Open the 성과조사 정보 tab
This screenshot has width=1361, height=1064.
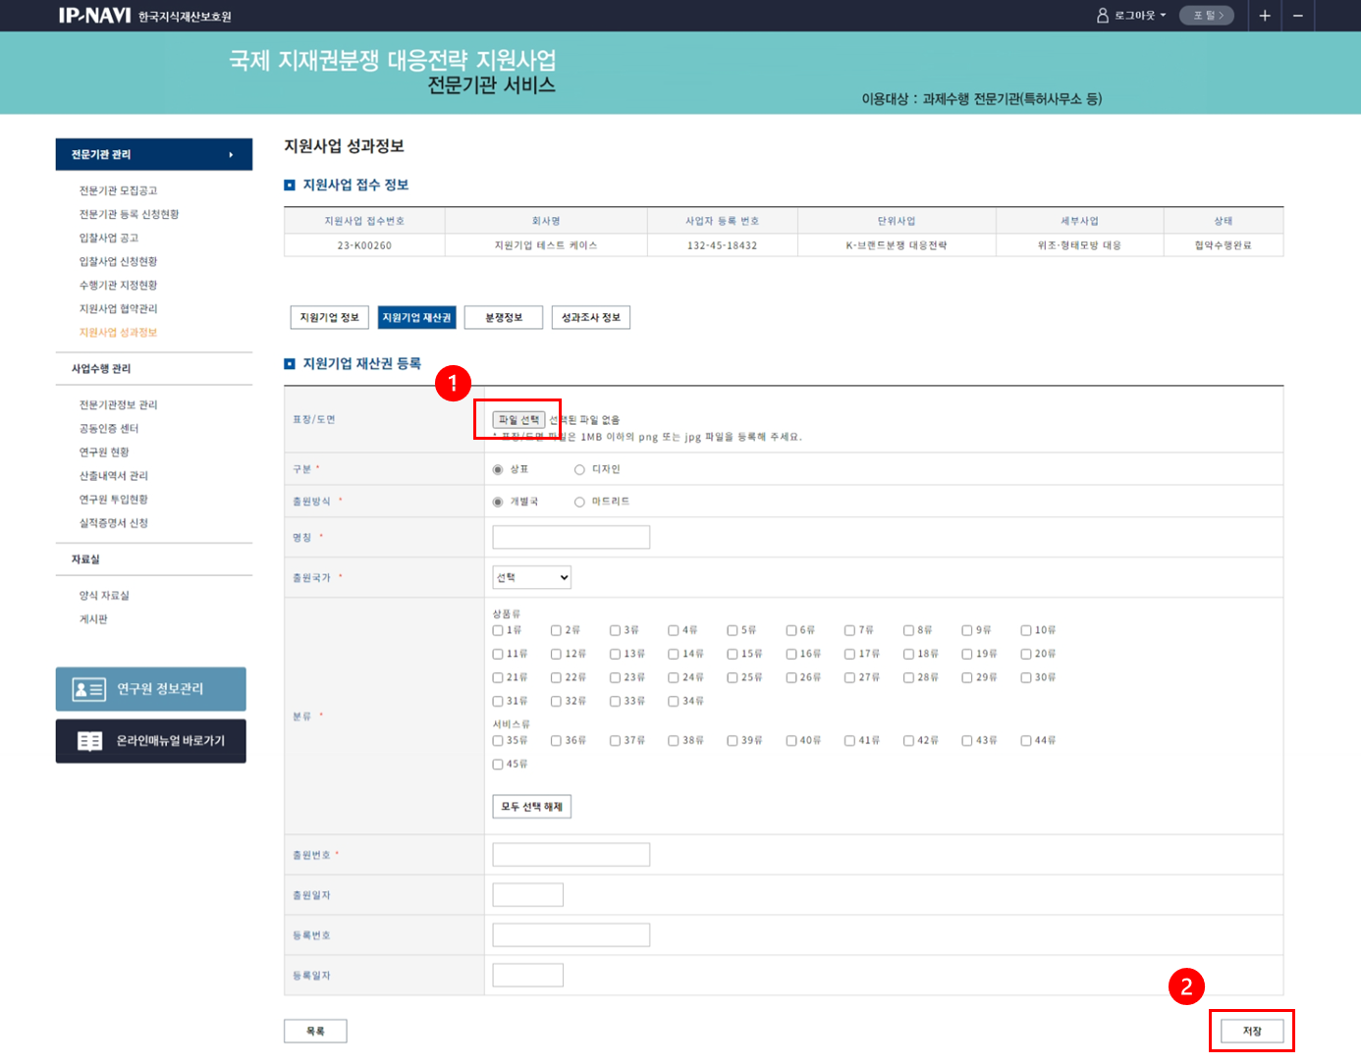coord(590,318)
